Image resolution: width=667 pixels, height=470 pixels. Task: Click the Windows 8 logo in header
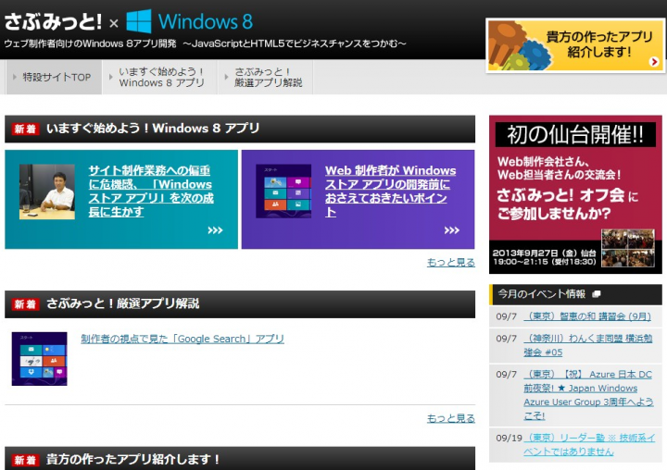(x=190, y=21)
